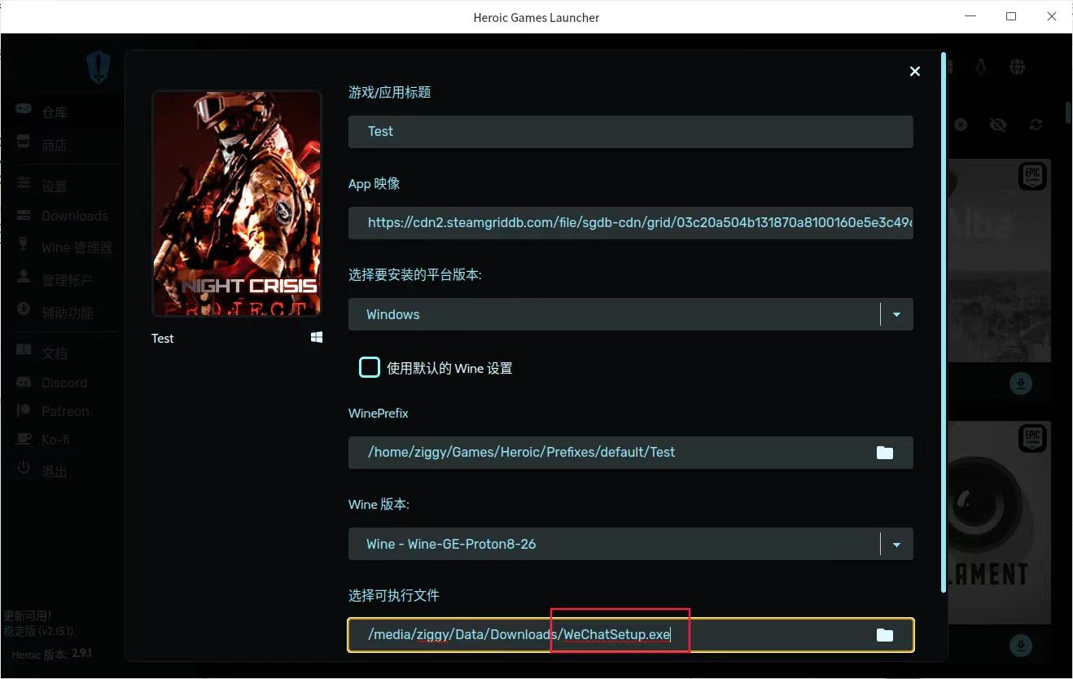Click the Epic Games badge on the lower game card
1073x679 pixels.
[1032, 438]
